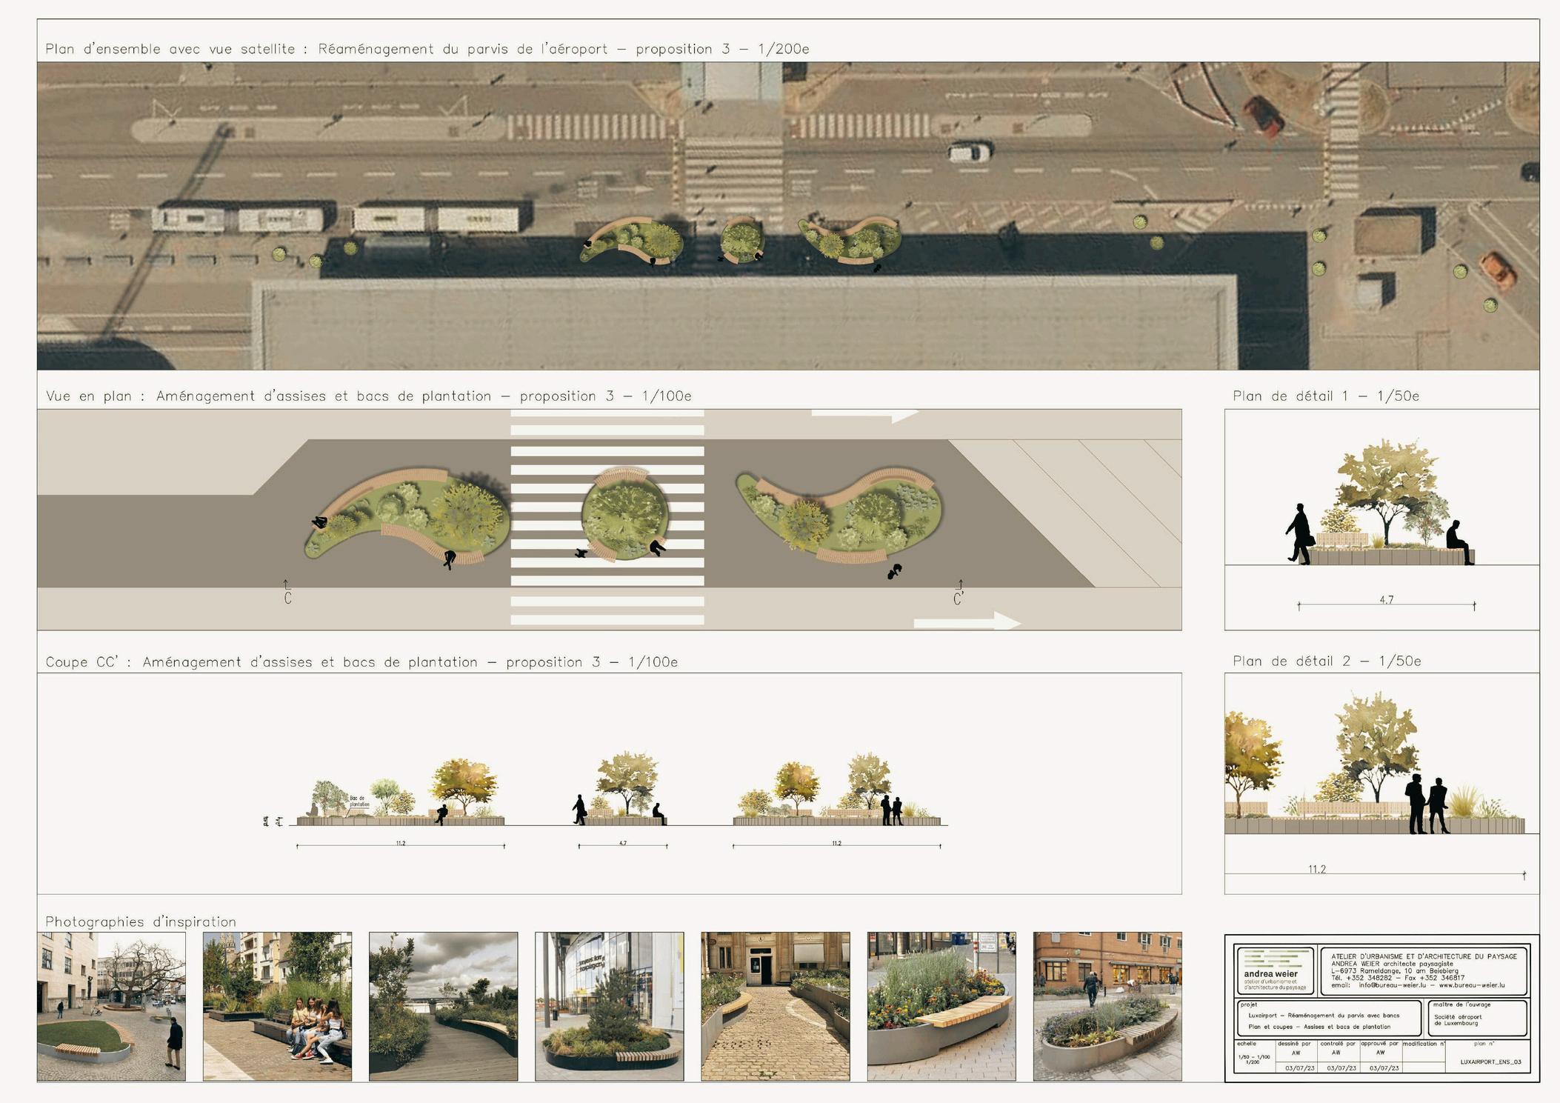
Task: Open the first inspiration photo with bare tree
Action: 111,1006
